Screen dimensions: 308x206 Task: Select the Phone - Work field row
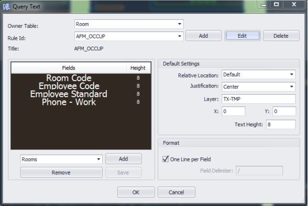pyautogui.click(x=81, y=102)
